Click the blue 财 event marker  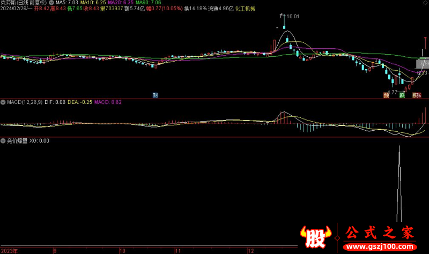coord(155,95)
